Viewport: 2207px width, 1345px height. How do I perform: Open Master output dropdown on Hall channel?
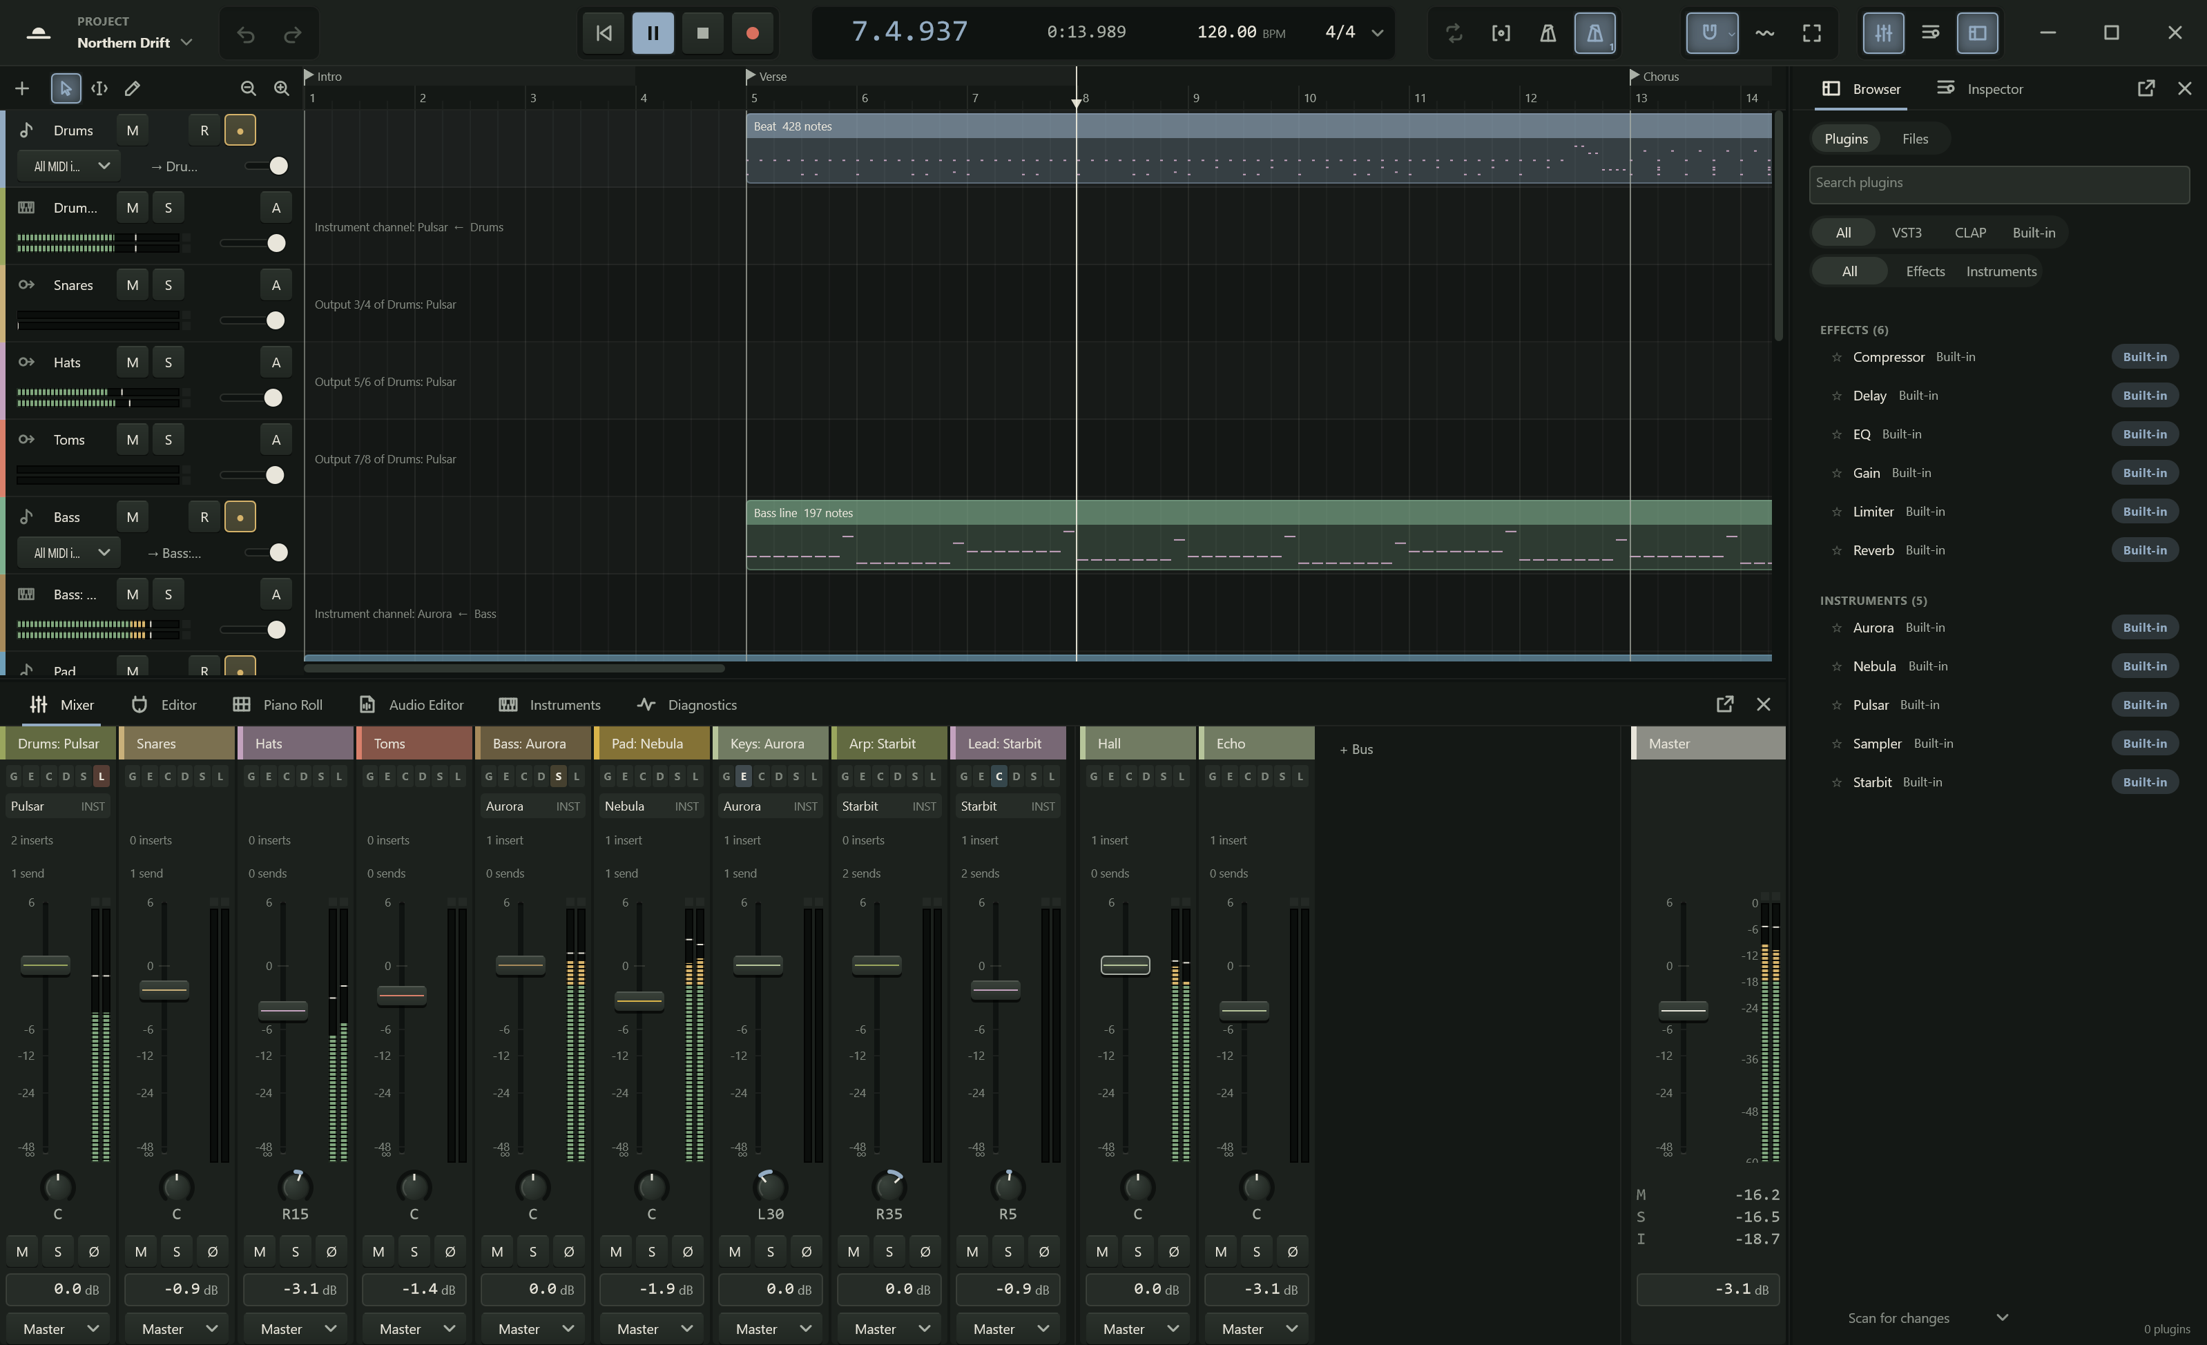pos(1137,1328)
